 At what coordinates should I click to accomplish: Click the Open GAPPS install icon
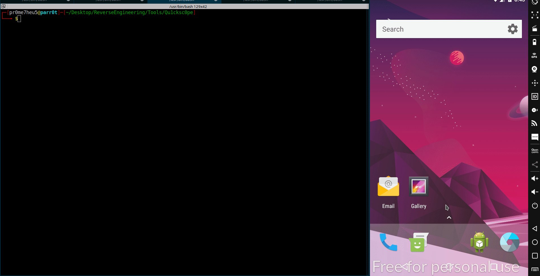(x=535, y=151)
